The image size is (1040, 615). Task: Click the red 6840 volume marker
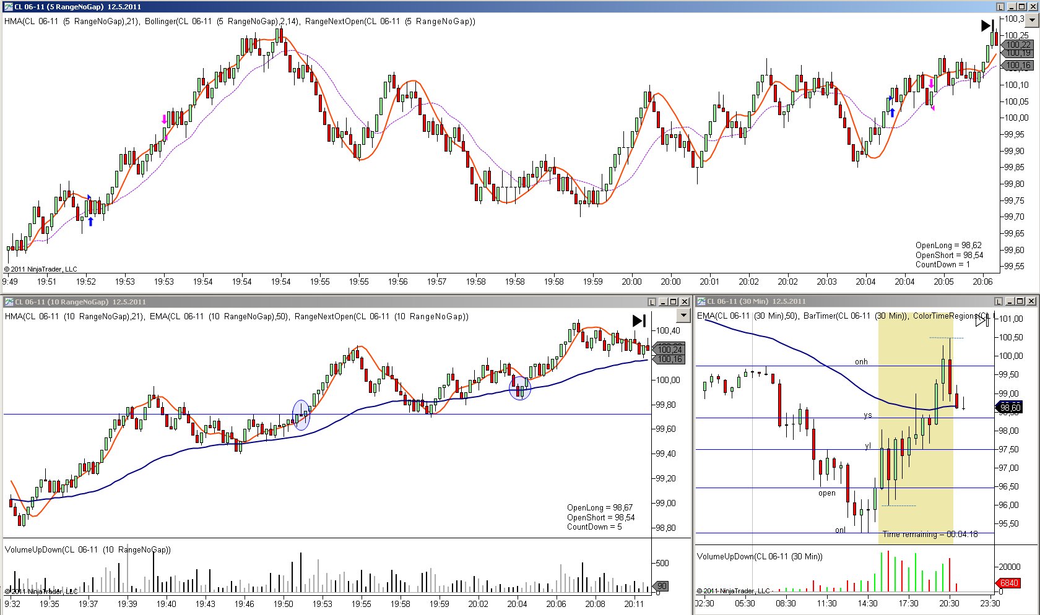click(x=1008, y=583)
